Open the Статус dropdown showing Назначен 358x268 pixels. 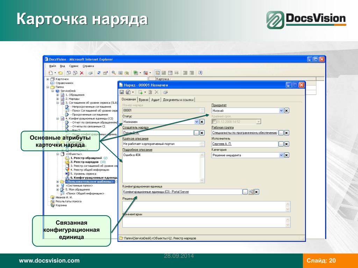pos(196,122)
